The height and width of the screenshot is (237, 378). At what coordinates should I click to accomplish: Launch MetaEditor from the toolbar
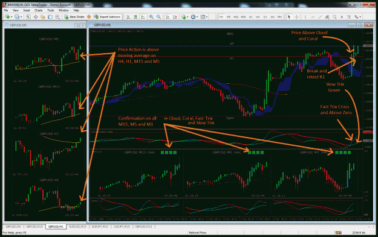89,17
